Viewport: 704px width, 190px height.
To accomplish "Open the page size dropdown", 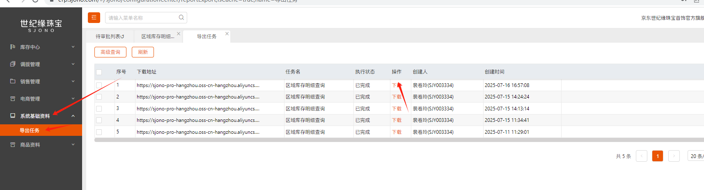I will 696,156.
